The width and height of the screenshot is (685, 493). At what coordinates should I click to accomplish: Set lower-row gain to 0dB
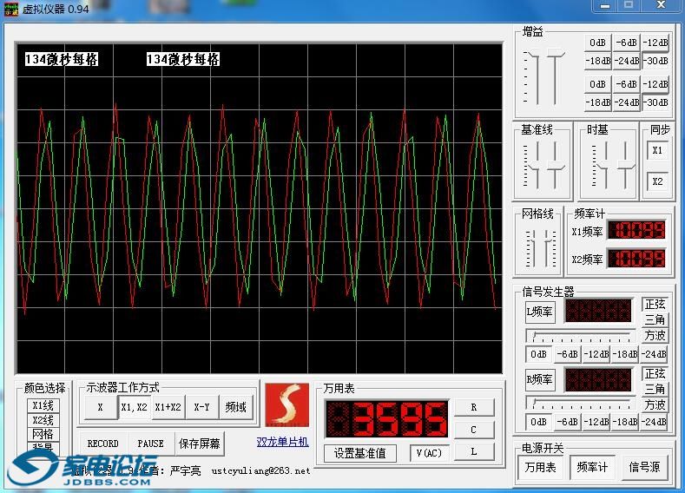tap(597, 84)
